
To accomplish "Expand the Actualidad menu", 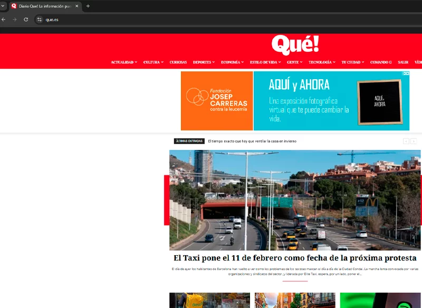I will coord(123,62).
